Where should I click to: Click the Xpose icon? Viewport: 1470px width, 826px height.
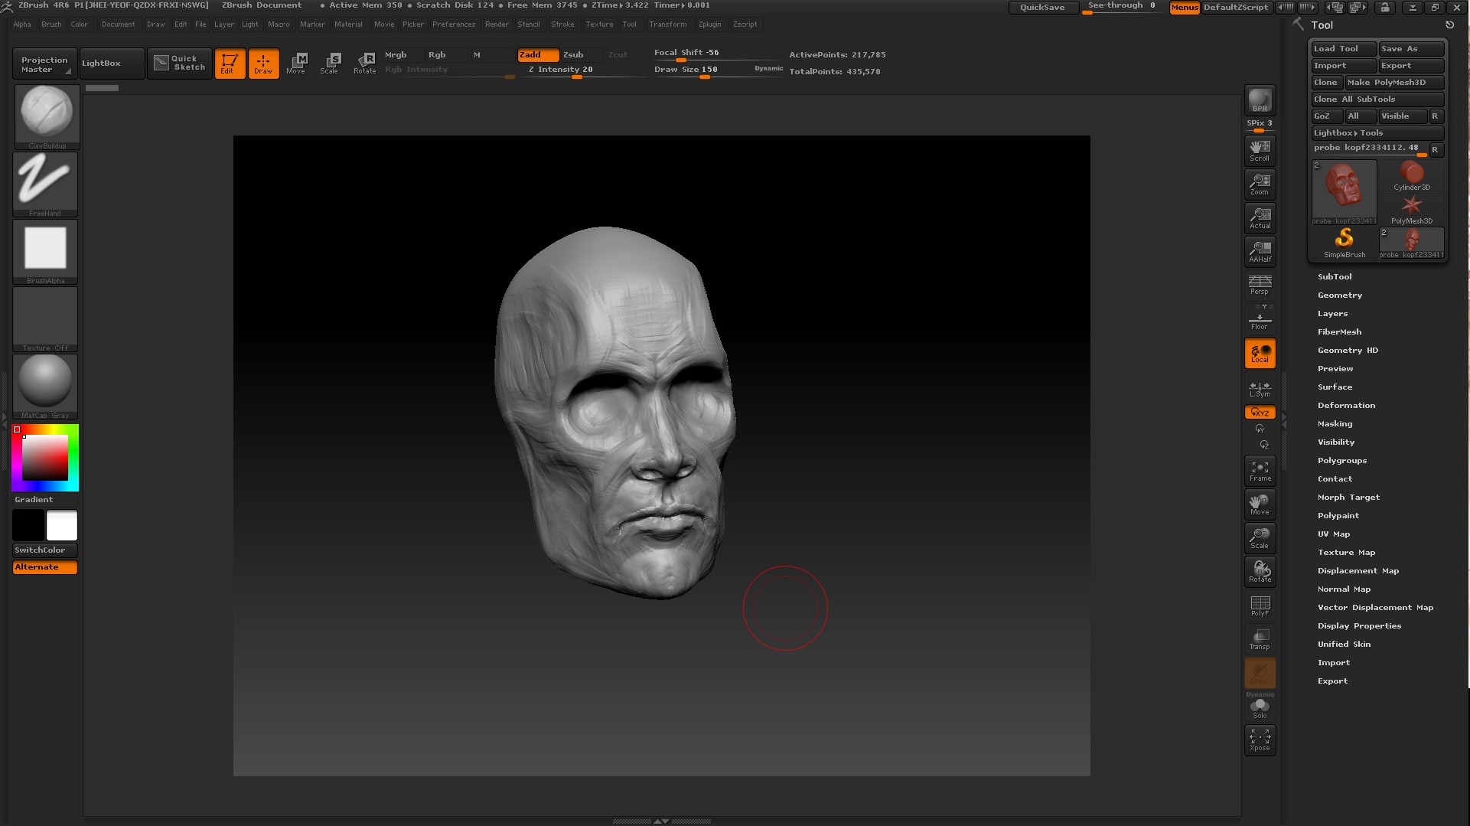click(1260, 739)
